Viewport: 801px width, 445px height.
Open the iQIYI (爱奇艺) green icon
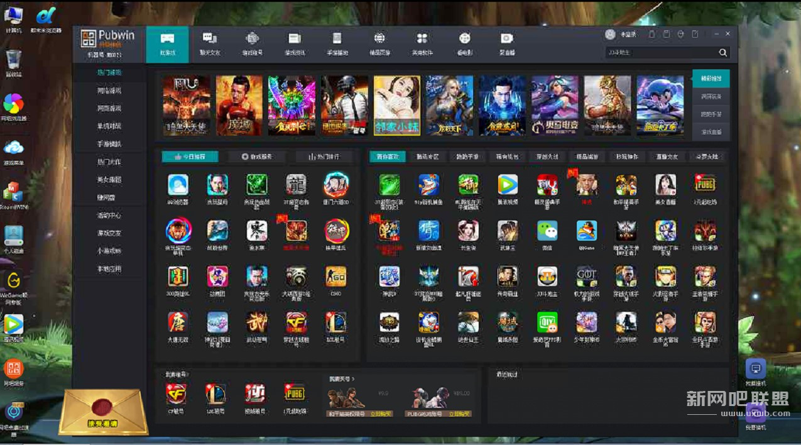point(547,322)
